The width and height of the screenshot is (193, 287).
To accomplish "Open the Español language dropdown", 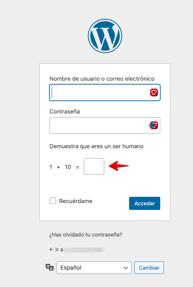I will (94, 268).
